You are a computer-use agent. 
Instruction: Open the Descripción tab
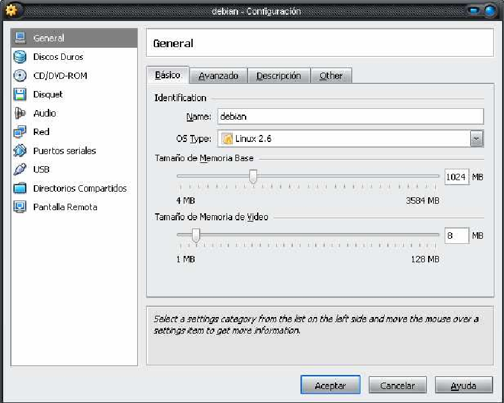pyautogui.click(x=278, y=76)
